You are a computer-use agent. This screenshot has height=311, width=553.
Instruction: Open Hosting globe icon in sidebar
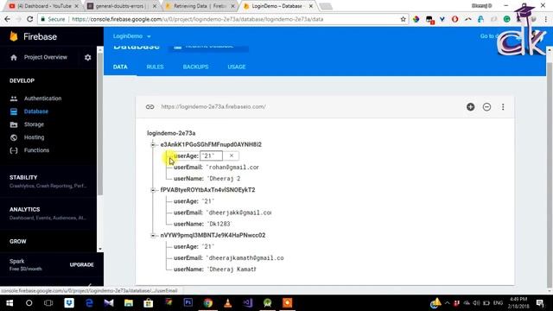click(x=14, y=137)
